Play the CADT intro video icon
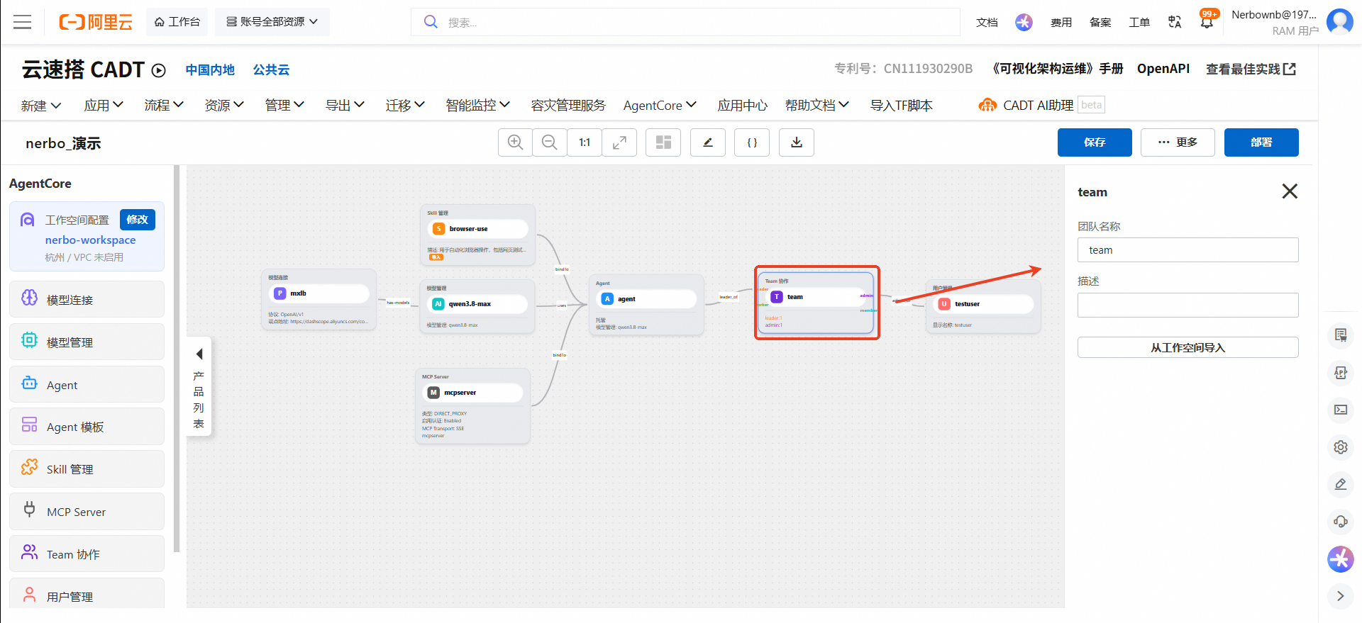Screen dimensions: 1362x623 pos(159,70)
